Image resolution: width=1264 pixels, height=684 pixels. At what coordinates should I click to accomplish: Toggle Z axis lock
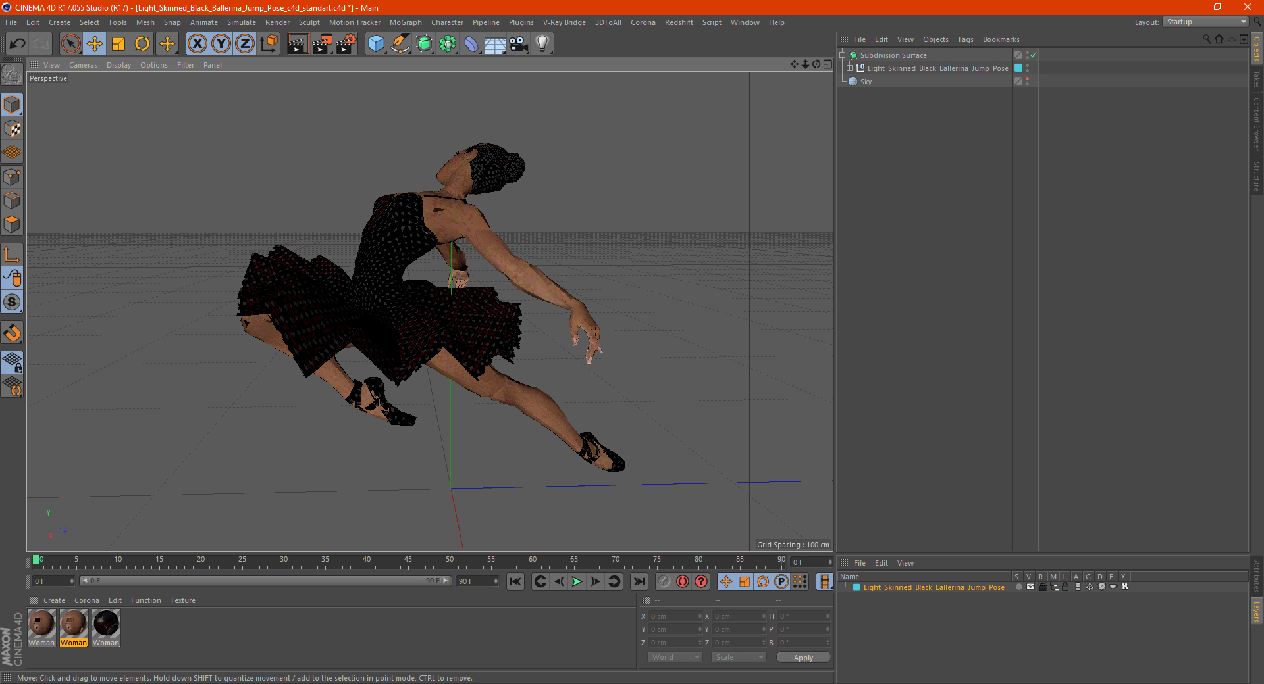click(x=245, y=44)
